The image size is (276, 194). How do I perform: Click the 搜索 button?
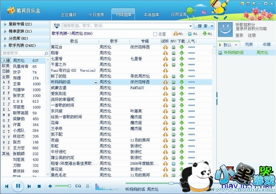click(x=202, y=26)
